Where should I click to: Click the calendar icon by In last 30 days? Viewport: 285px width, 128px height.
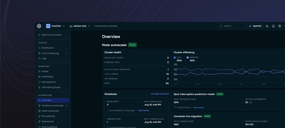[x=175, y=107]
